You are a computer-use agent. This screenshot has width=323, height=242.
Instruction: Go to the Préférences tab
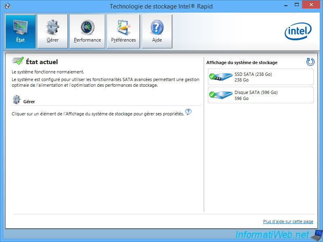(x=124, y=31)
